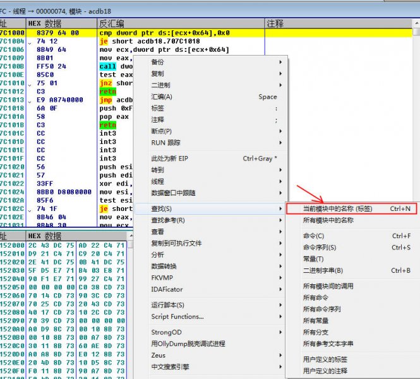Open the 分析 submenu
The width and height of the screenshot is (420, 379).
click(210, 255)
